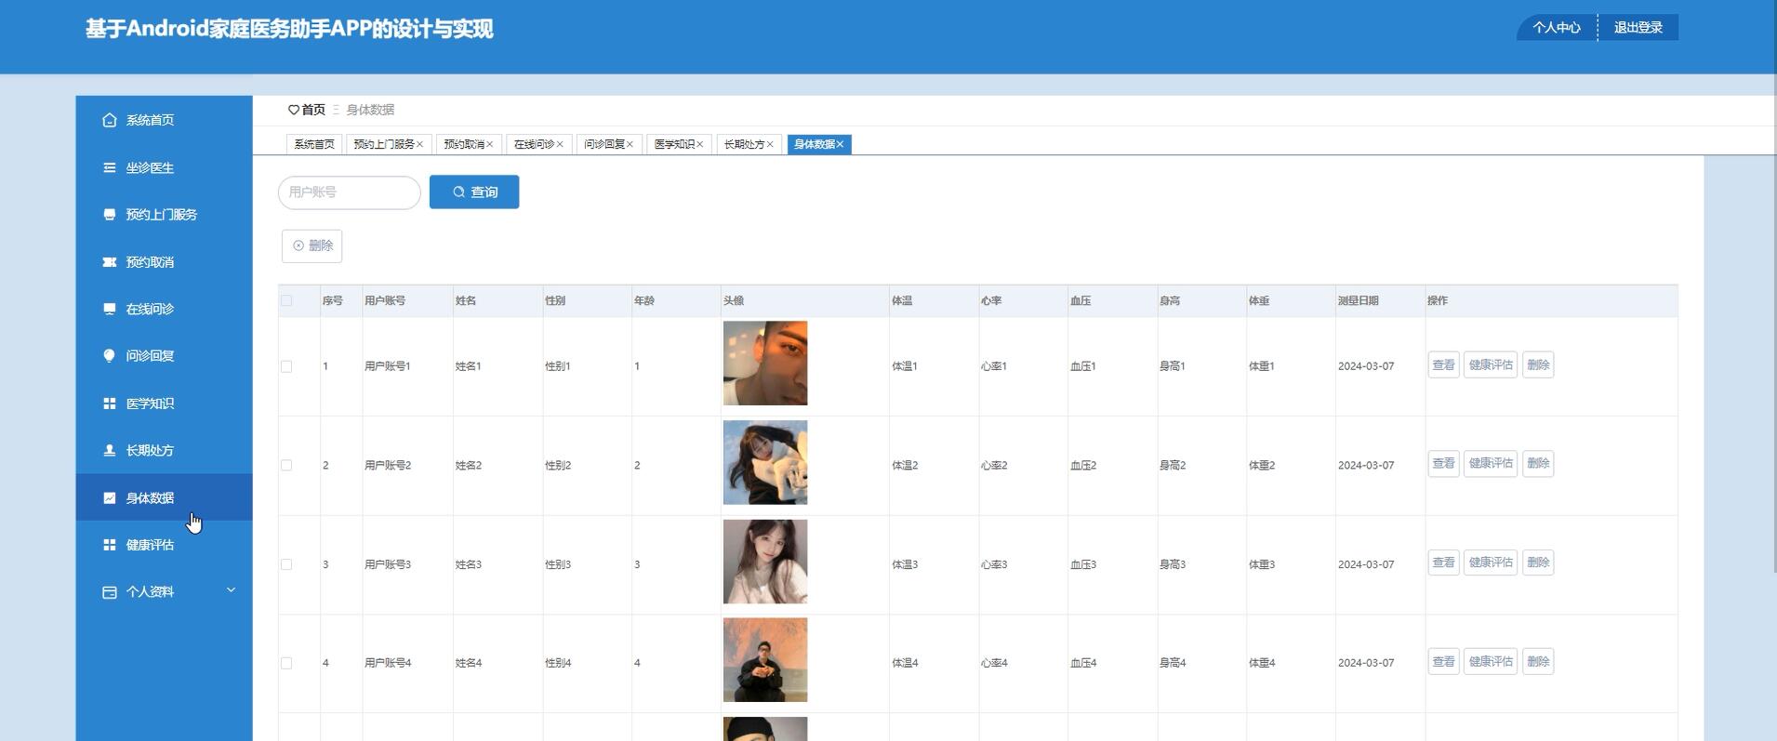
Task: Close the 在线问诊 tab
Action: [560, 144]
